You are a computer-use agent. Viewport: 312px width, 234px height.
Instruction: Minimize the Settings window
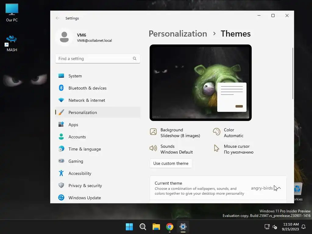(x=259, y=16)
